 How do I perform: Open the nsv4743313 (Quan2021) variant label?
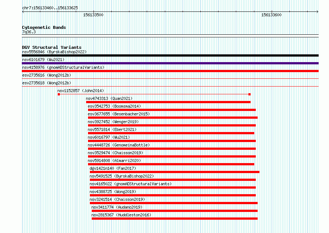(109, 98)
